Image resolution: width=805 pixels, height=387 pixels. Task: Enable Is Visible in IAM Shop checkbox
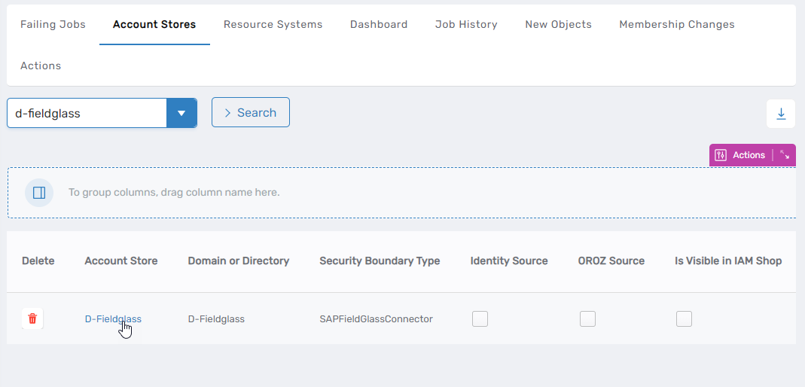[684, 319]
